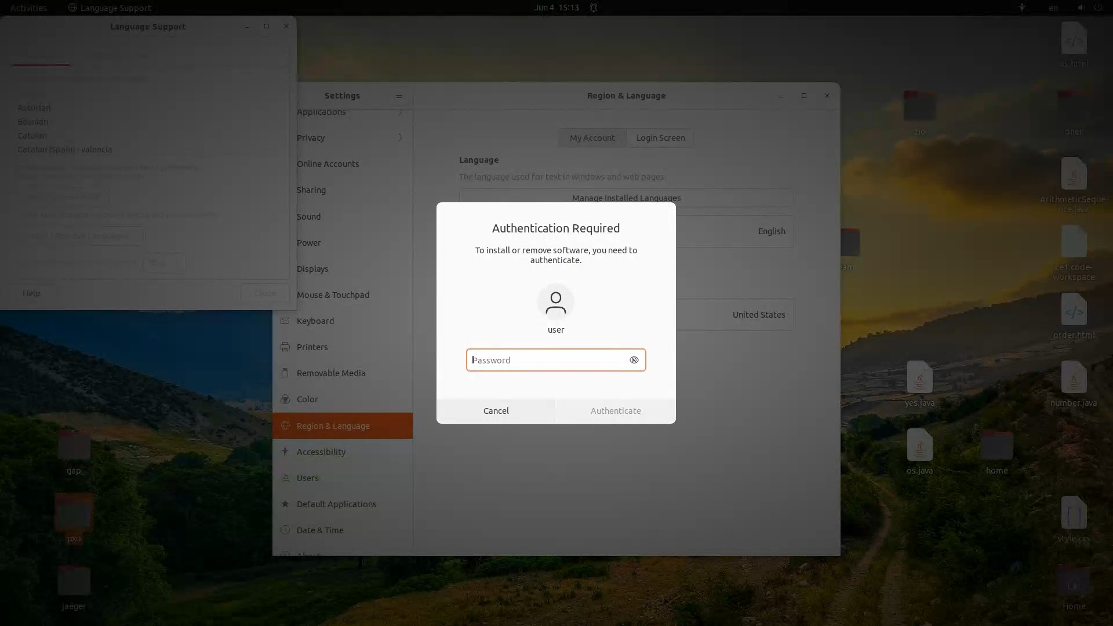Toggle password visibility eye icon
The height and width of the screenshot is (626, 1113).
tap(634, 360)
